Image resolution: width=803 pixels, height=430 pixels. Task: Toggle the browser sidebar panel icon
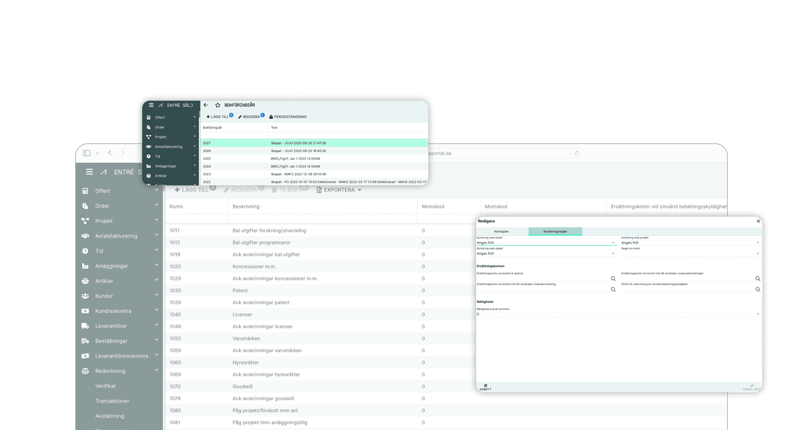[87, 153]
